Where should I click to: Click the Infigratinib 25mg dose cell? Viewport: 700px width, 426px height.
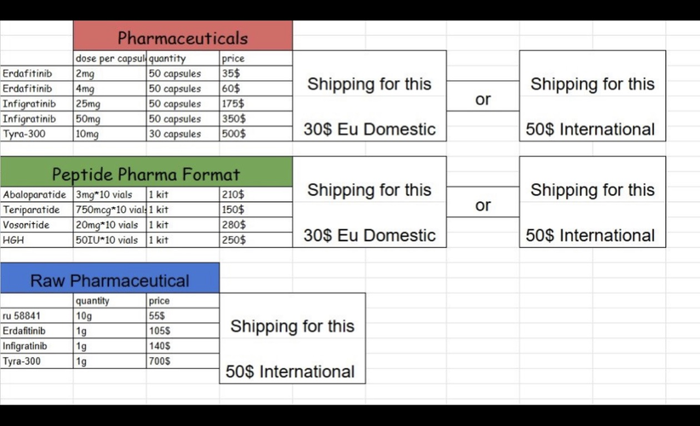[x=110, y=104]
